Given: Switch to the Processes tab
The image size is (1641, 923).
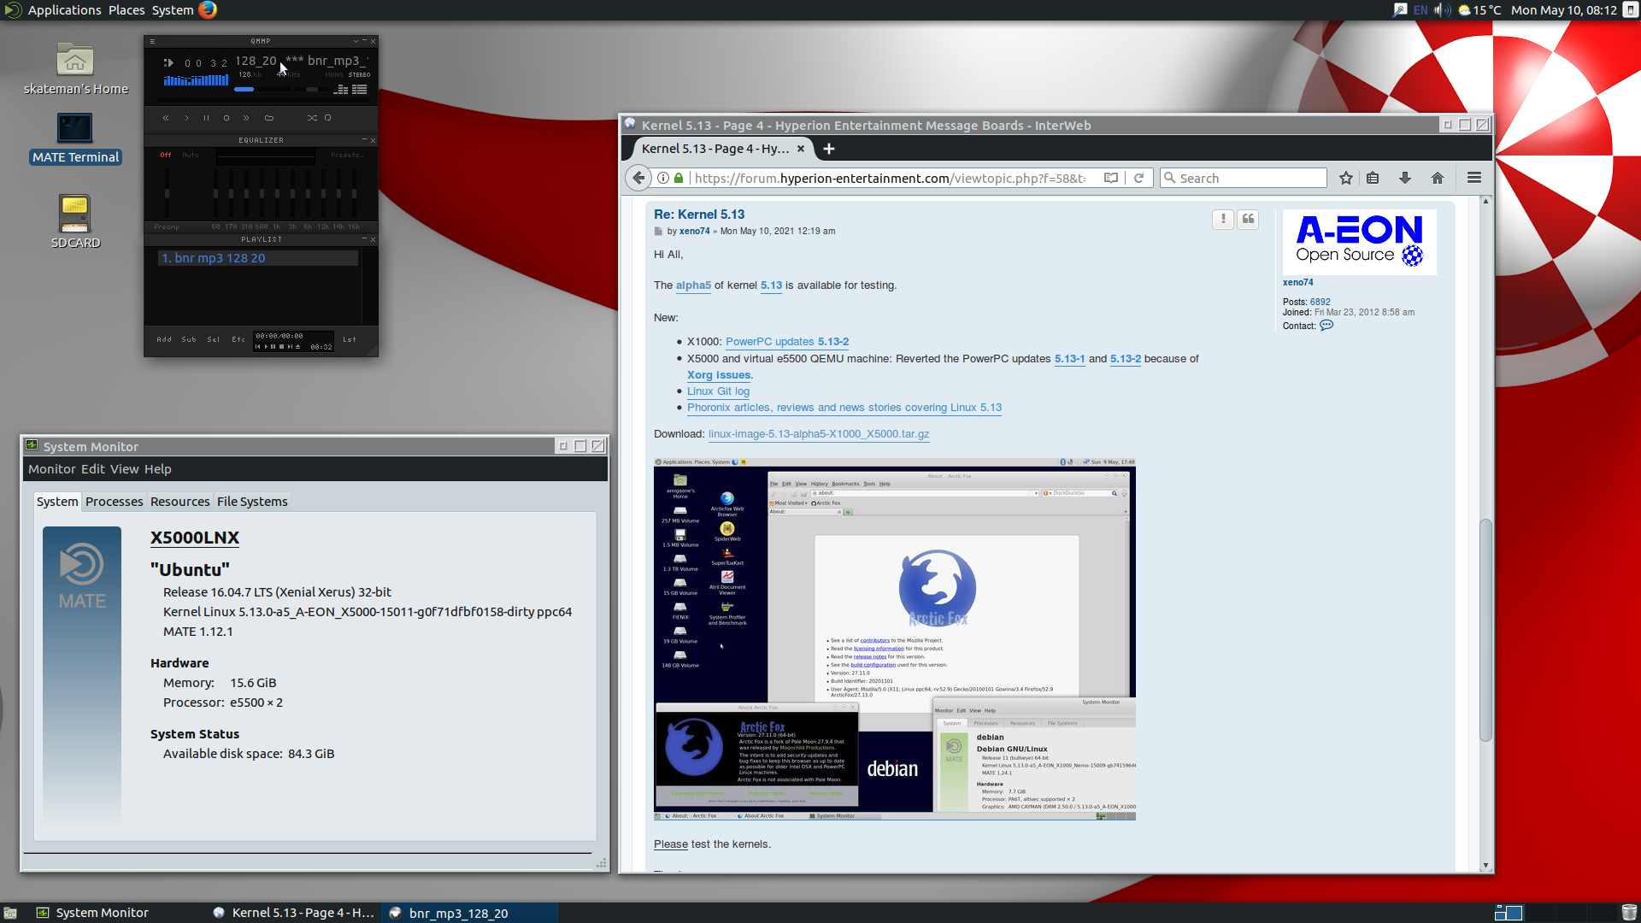Looking at the screenshot, I should point(115,502).
